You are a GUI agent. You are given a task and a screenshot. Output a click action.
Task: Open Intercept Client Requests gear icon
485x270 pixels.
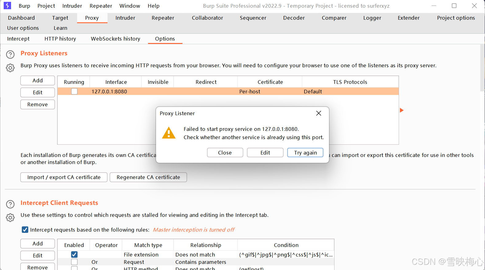10,217
